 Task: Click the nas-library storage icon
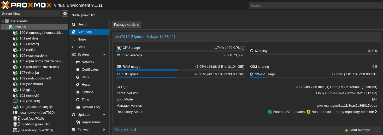pyautogui.click(x=16, y=130)
